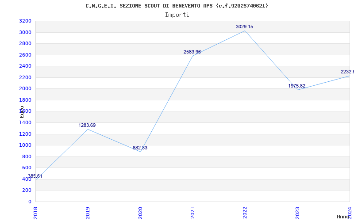Screen dimensions: 354x221
Task: Click the 2000 y-axis tick
Action: coord(25,89)
